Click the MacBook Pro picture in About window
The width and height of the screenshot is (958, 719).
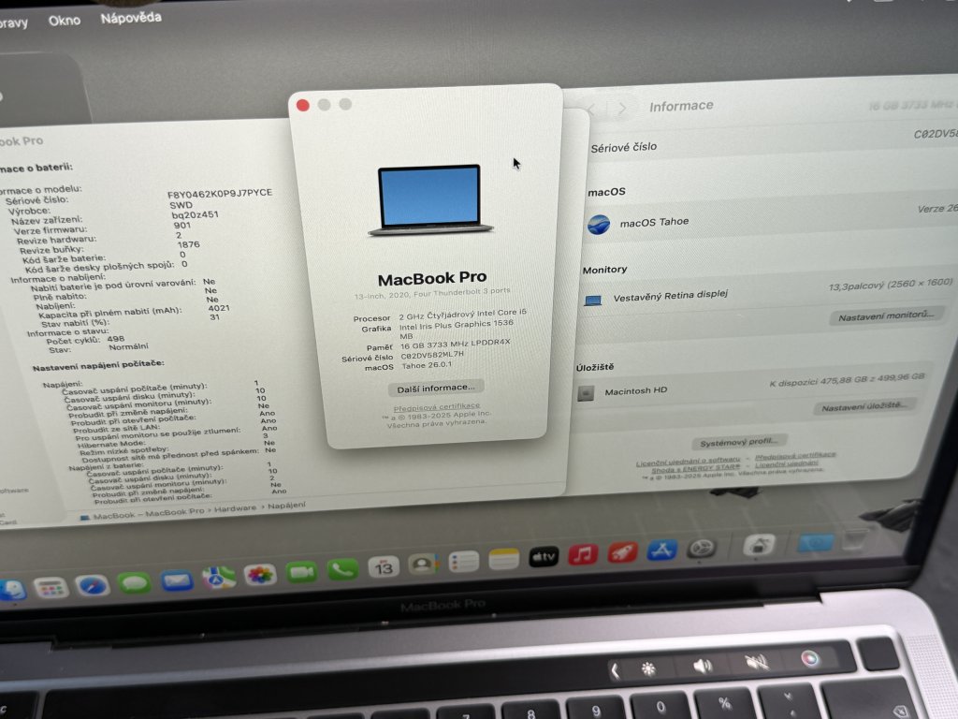coord(431,200)
